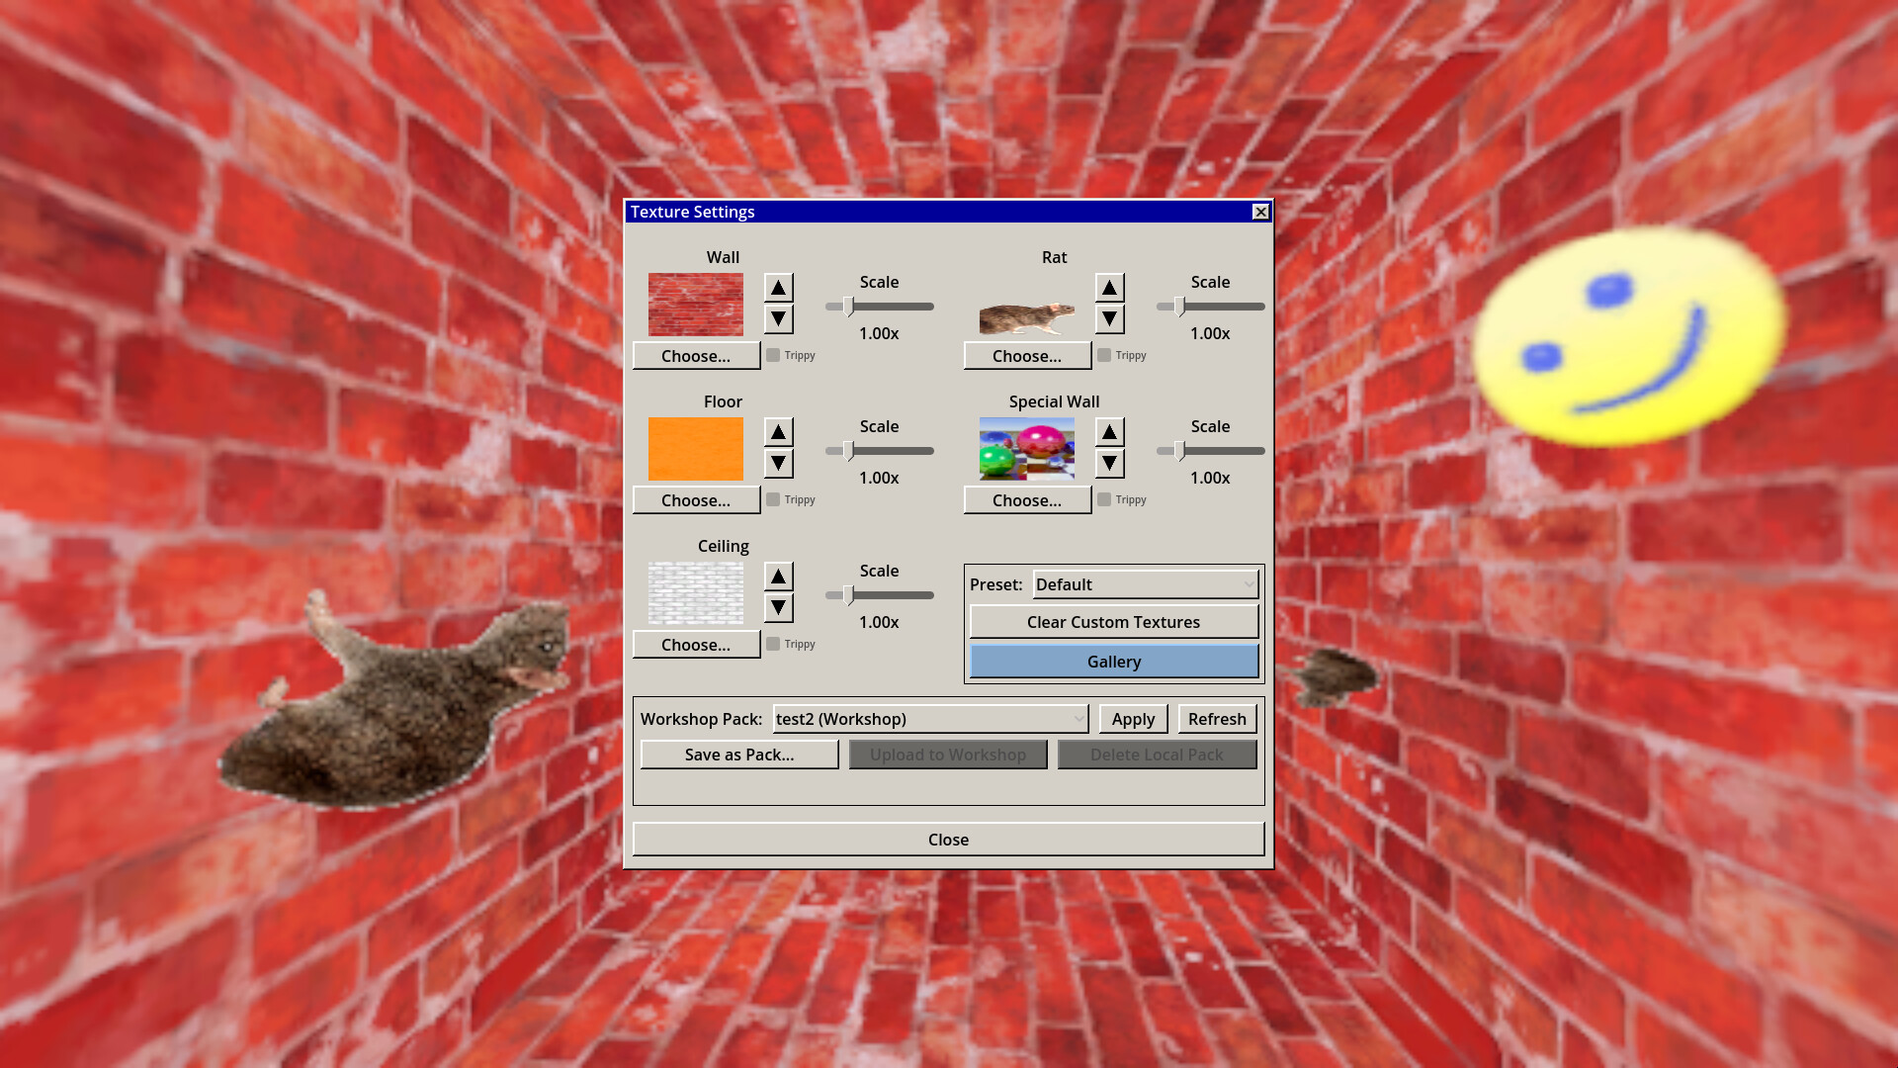The width and height of the screenshot is (1898, 1068).
Task: Click the Close button at dialog bottom
Action: tap(948, 840)
